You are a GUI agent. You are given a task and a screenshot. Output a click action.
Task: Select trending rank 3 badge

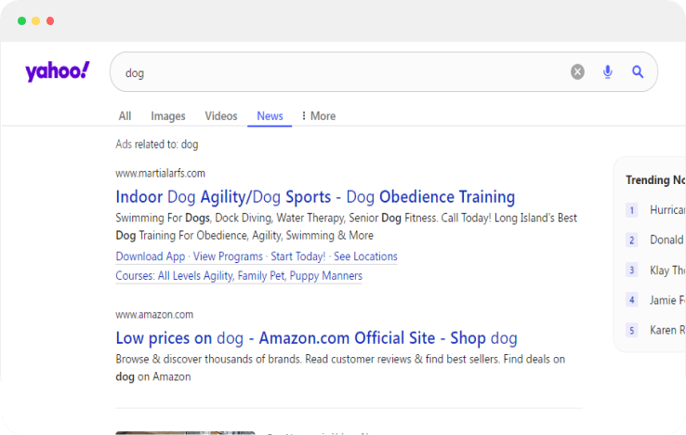click(x=631, y=270)
